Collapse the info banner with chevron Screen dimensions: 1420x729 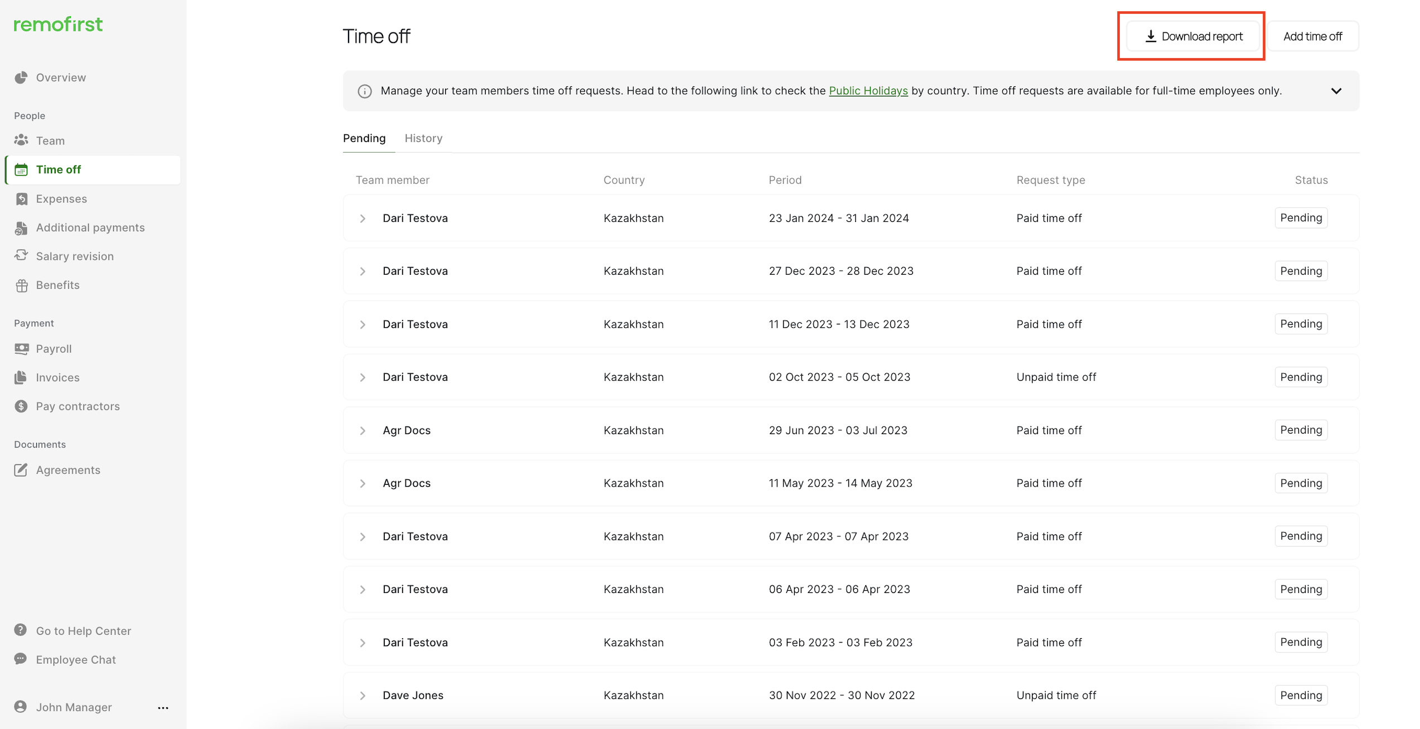[x=1336, y=91]
